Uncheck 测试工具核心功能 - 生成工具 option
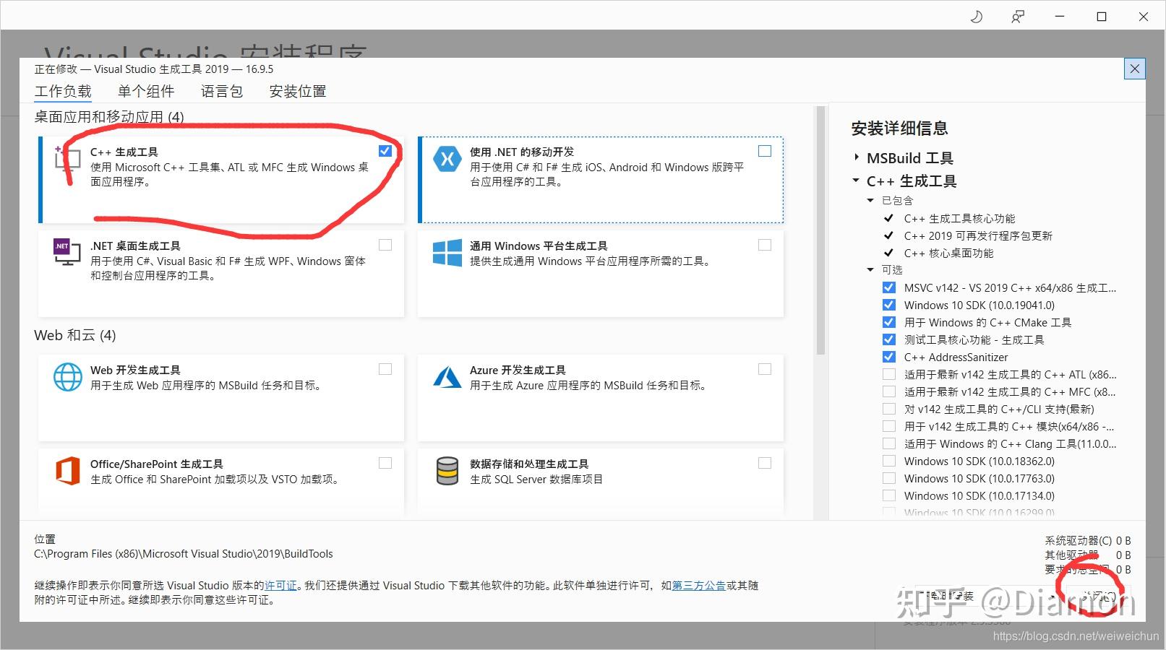The width and height of the screenshot is (1166, 650). click(x=889, y=339)
